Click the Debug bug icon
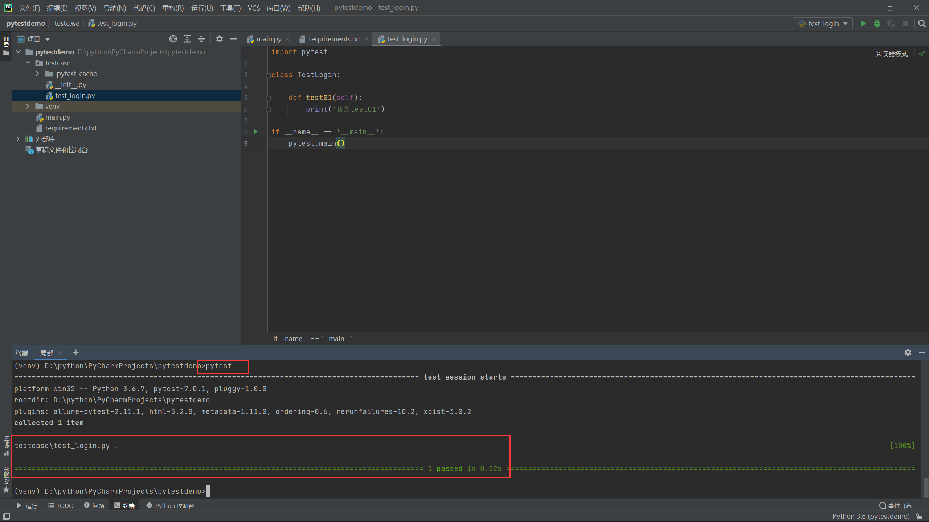 tap(877, 24)
